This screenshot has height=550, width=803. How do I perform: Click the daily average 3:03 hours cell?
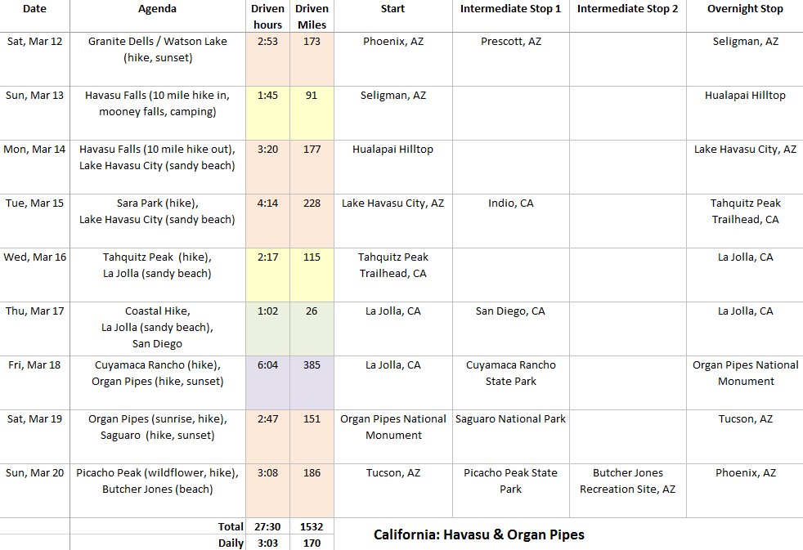point(267,543)
